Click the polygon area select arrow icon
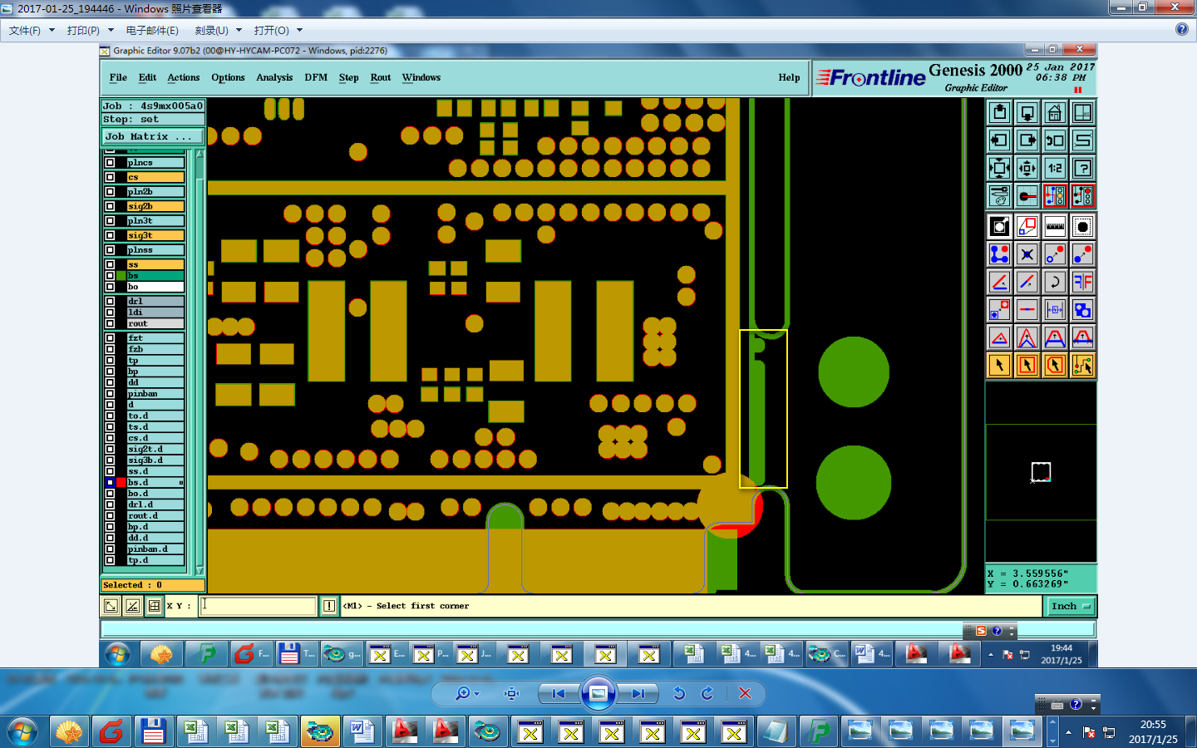Screen dimensions: 1197x748 tap(1055, 365)
